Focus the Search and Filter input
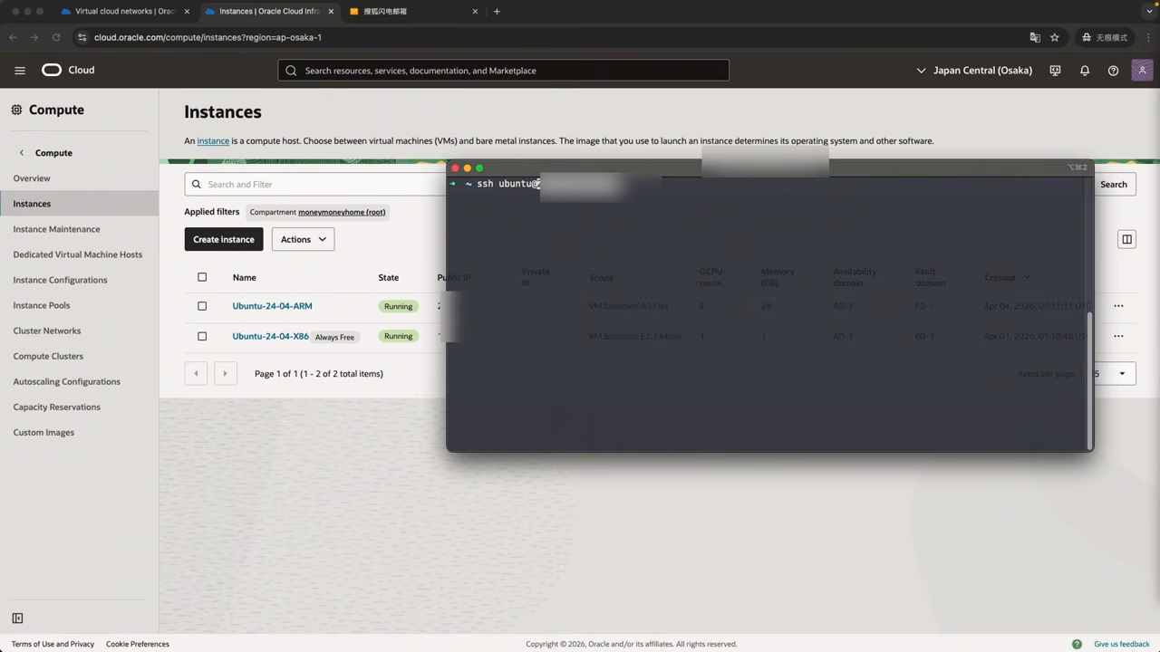Viewport: 1160px width, 652px height. pos(315,184)
